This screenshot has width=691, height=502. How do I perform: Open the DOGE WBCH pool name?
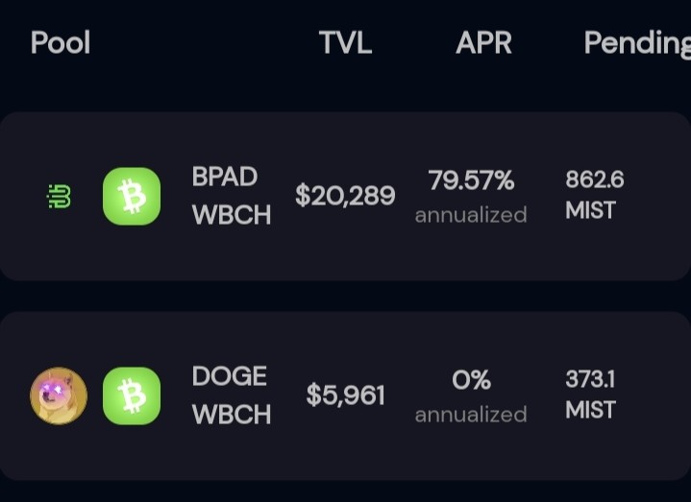coord(232,395)
